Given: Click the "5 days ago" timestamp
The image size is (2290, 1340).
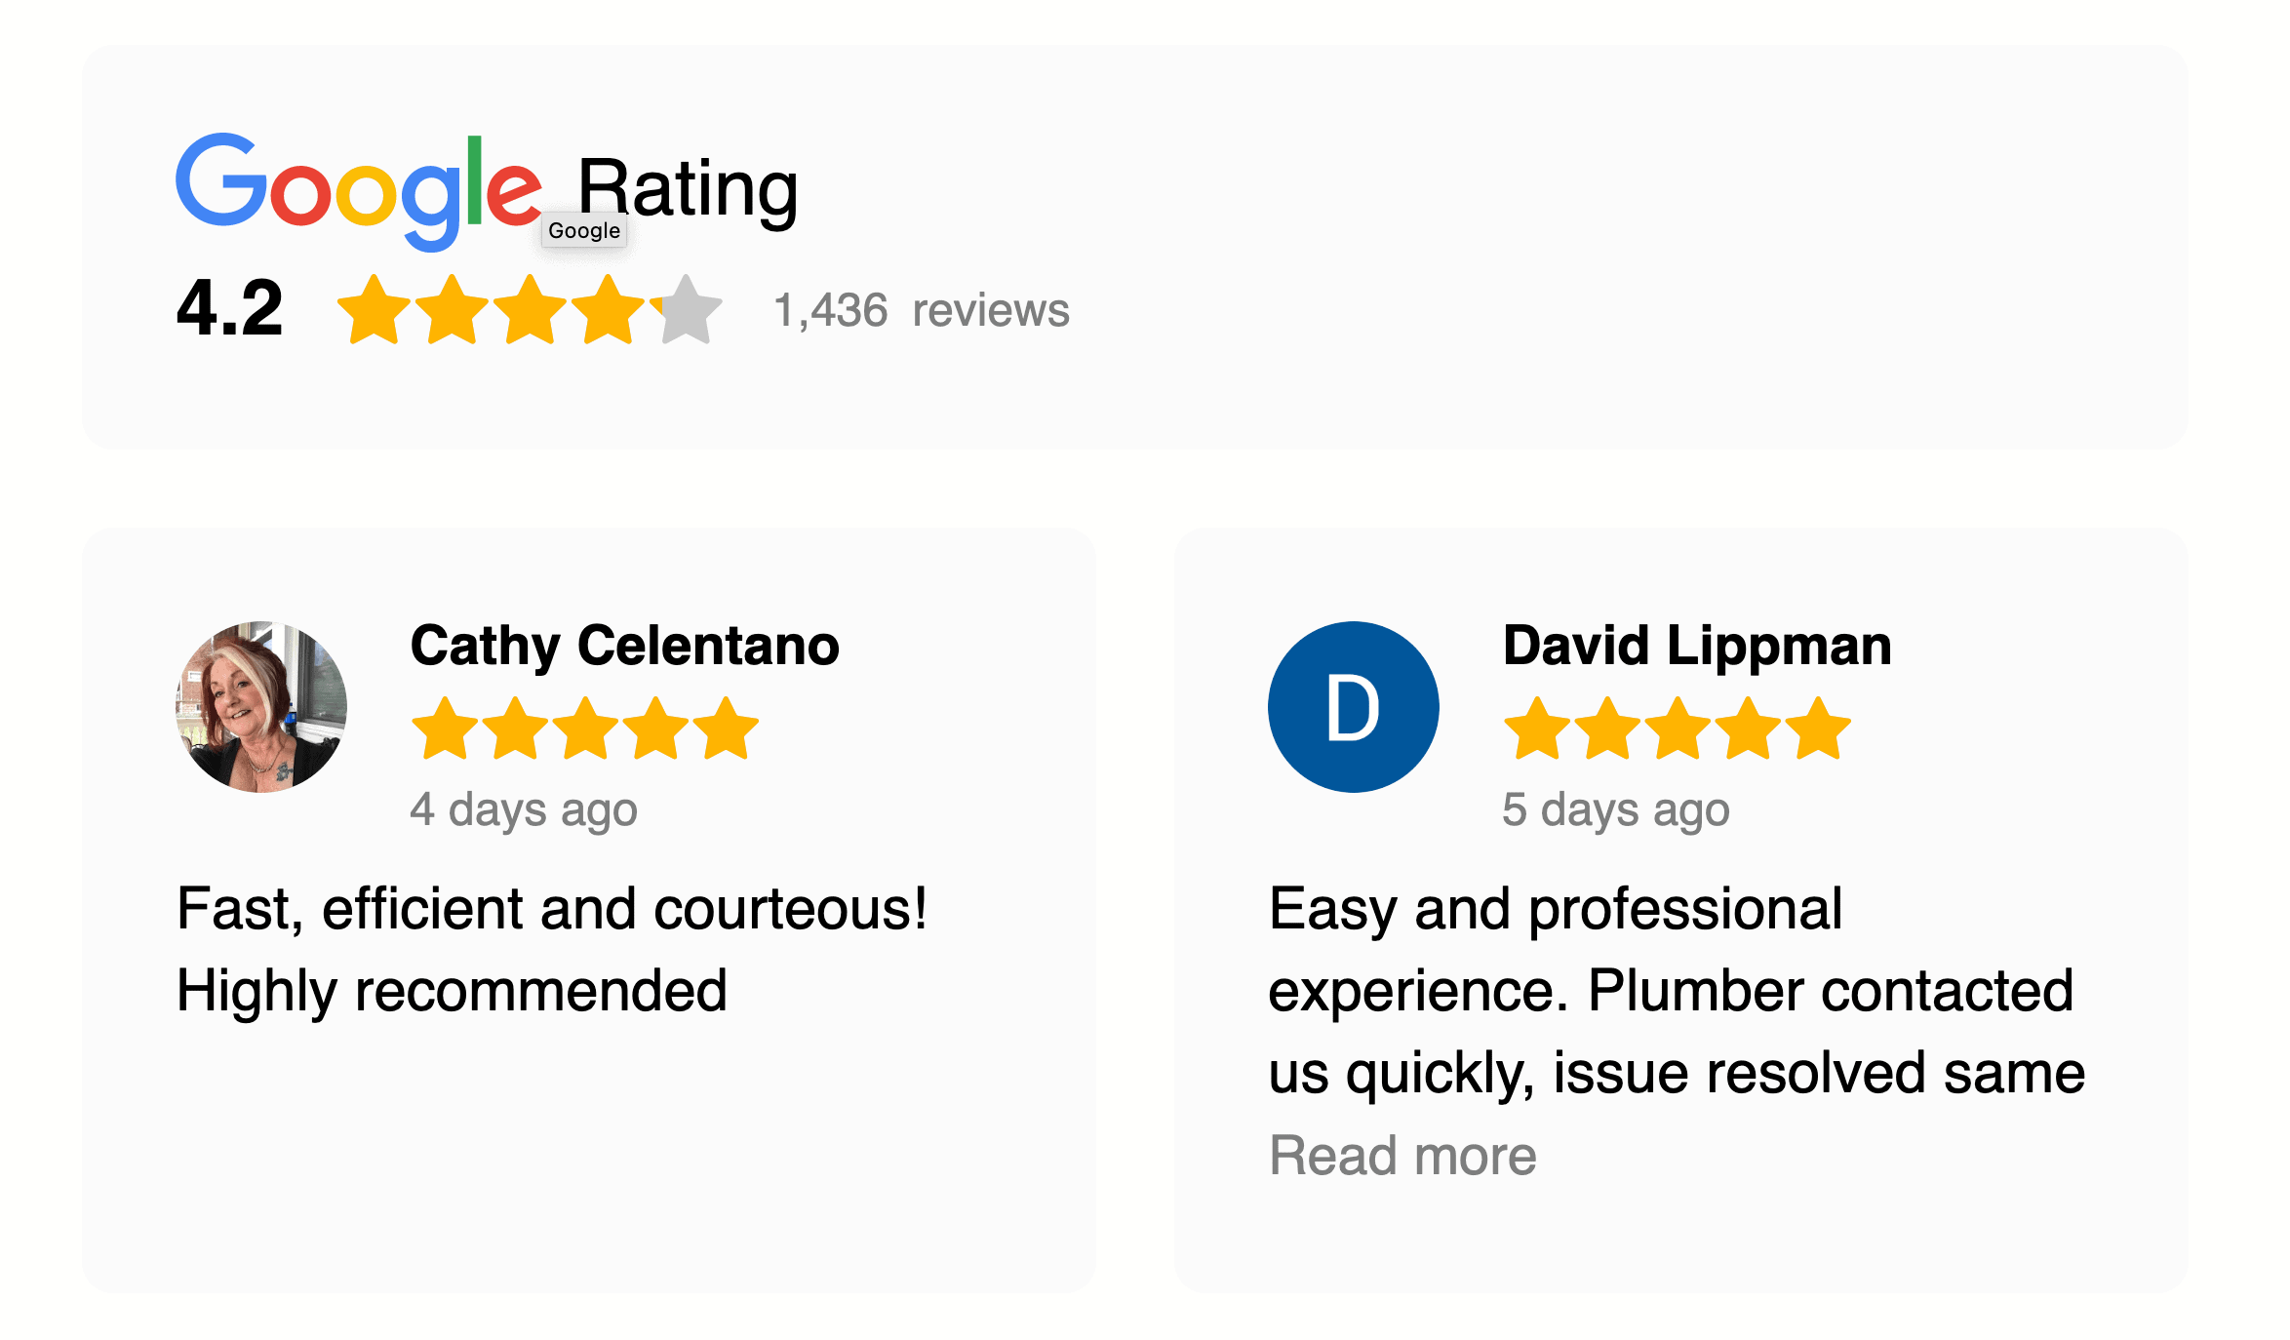Looking at the screenshot, I should (1616, 809).
